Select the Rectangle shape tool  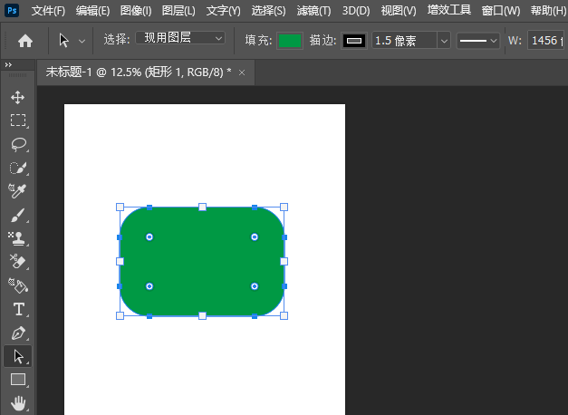click(x=18, y=380)
